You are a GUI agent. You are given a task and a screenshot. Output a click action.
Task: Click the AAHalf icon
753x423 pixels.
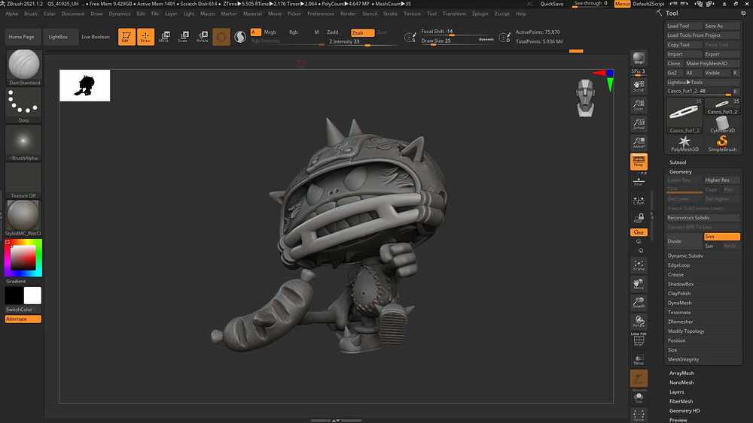click(x=639, y=142)
